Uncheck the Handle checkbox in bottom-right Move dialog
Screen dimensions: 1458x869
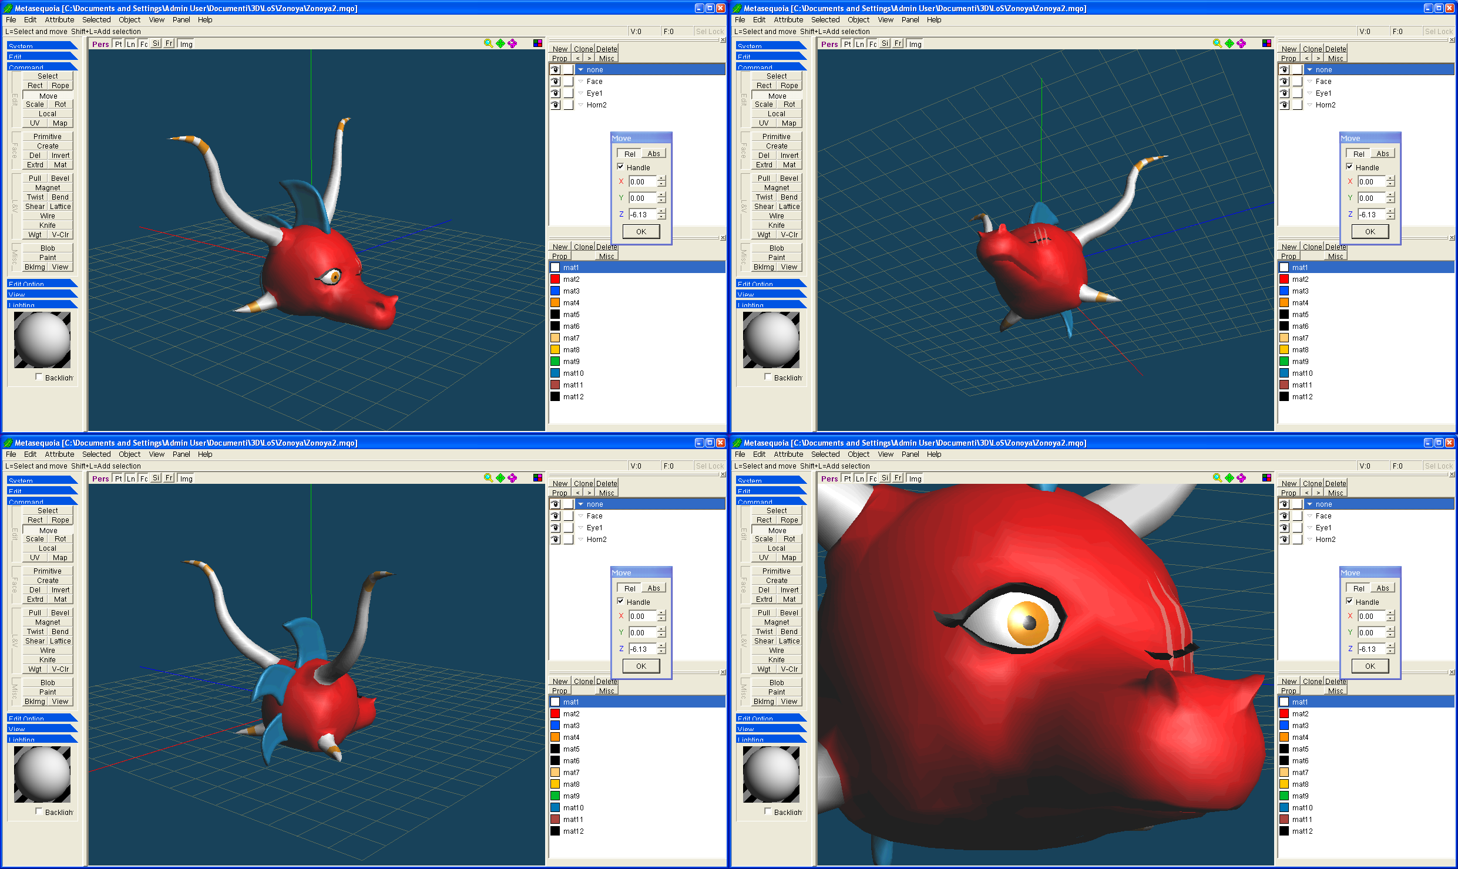point(1349,601)
